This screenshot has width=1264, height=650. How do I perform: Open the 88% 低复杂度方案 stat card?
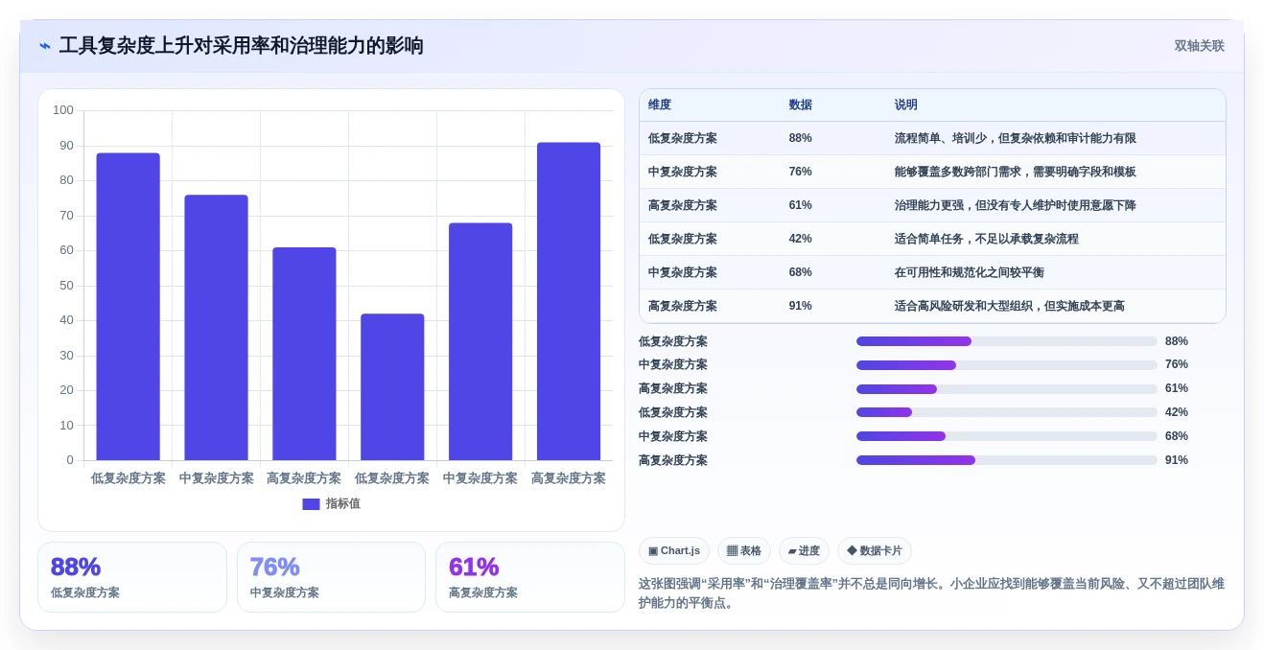pos(132,577)
